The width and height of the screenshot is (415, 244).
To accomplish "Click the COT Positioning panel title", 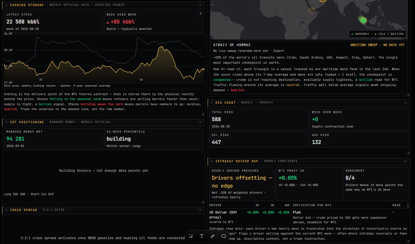I will click(x=27, y=122).
